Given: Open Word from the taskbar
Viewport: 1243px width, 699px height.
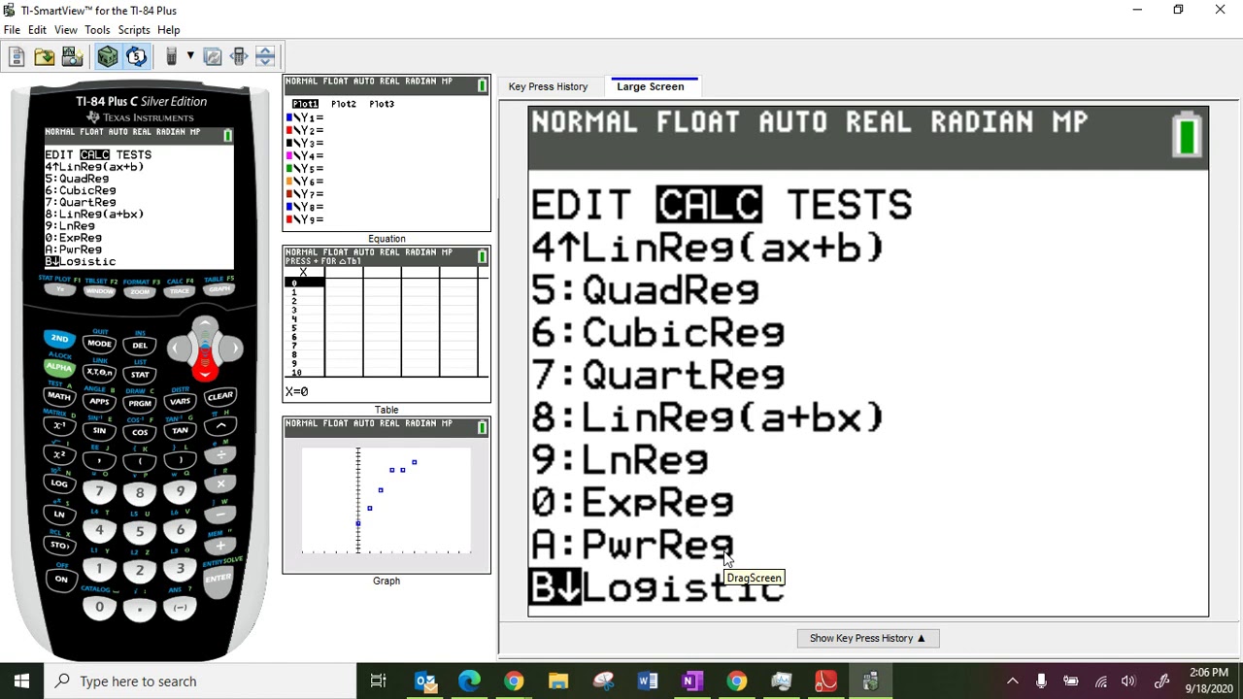Looking at the screenshot, I should (648, 681).
